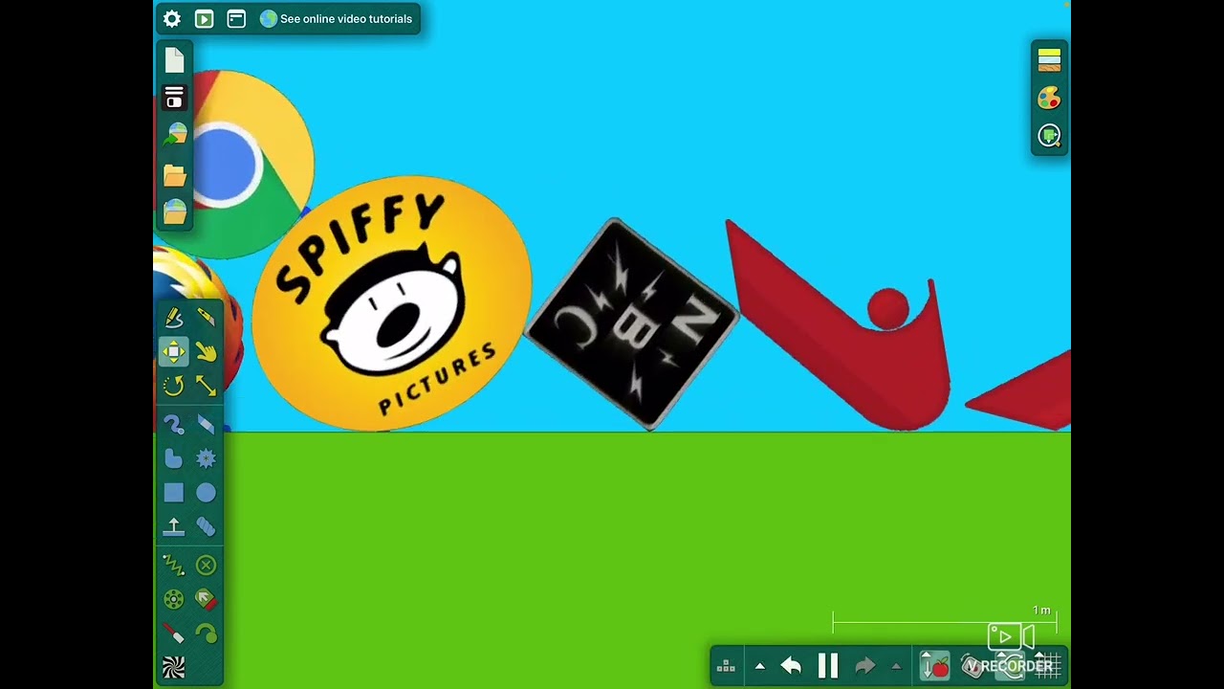Open the tutorials play icon
1224x689 pixels.
(204, 18)
